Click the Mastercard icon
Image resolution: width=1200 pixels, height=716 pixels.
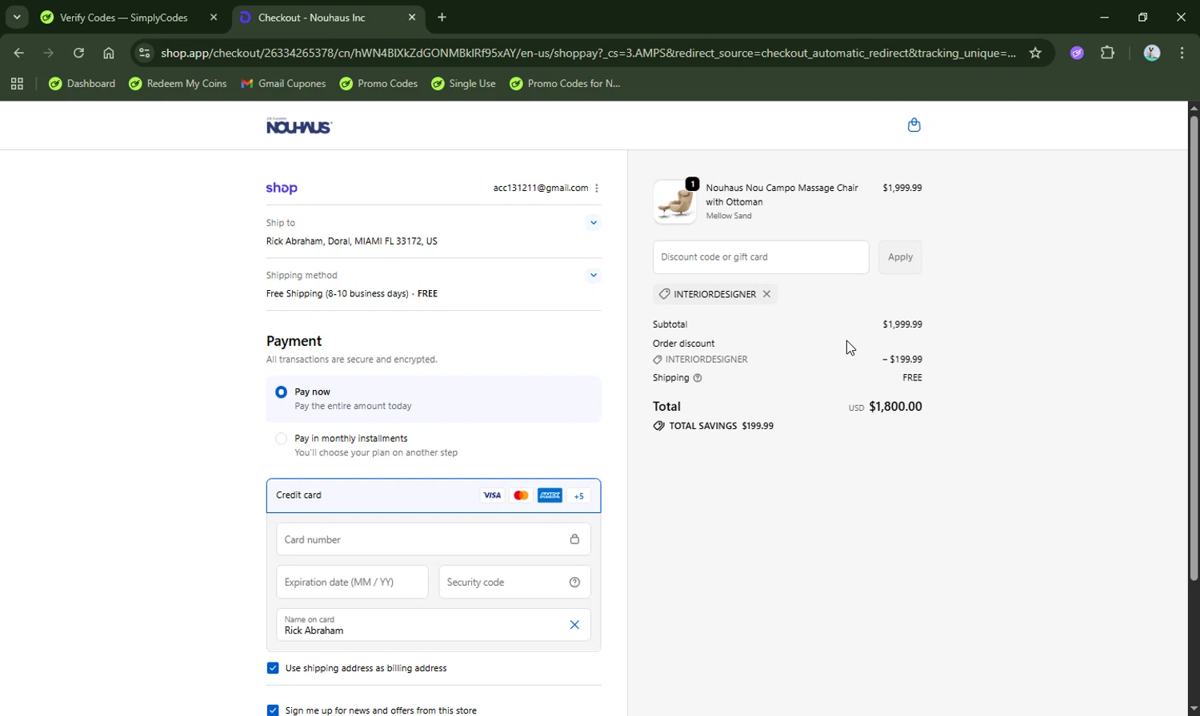click(521, 495)
